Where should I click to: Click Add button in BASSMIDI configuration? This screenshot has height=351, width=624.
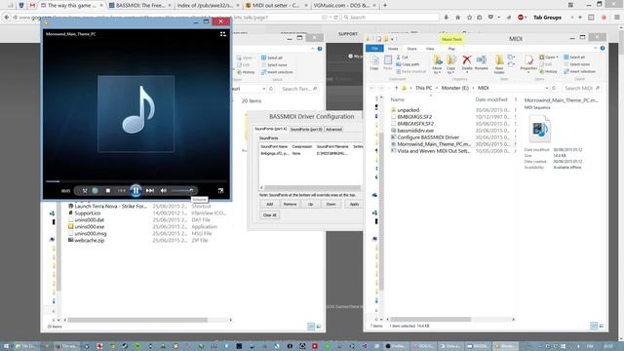click(x=269, y=204)
